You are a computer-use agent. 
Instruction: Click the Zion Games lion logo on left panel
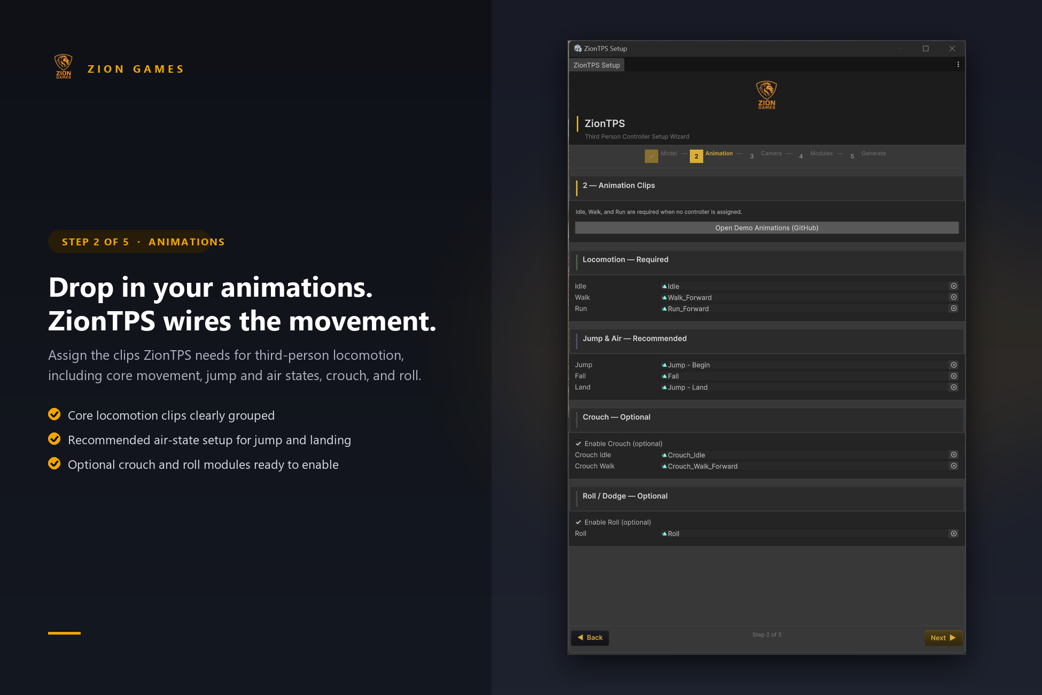point(64,66)
